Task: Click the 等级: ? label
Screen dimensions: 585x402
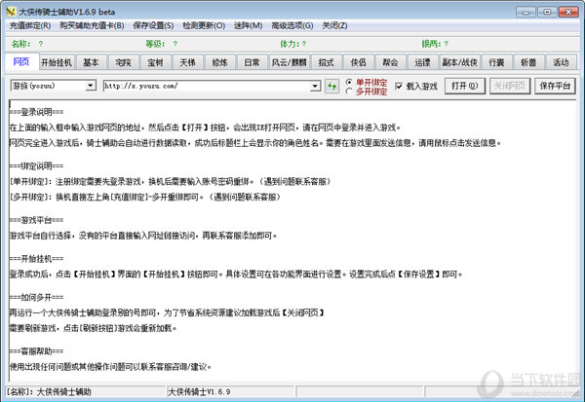Action: point(162,44)
